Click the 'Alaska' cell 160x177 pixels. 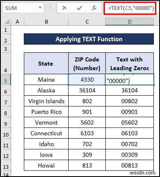[46, 90]
